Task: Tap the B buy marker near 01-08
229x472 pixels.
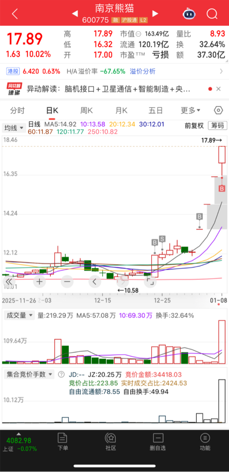Action: point(222,189)
